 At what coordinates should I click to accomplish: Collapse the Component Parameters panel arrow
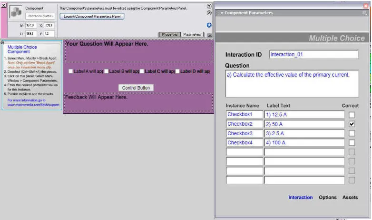(x=222, y=13)
